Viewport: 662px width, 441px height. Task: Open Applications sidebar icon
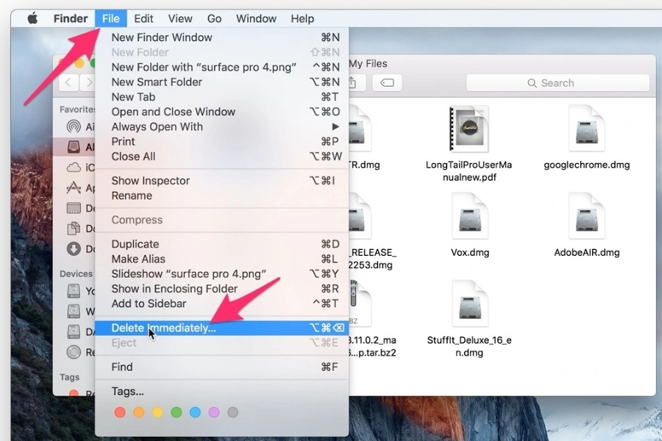[74, 188]
